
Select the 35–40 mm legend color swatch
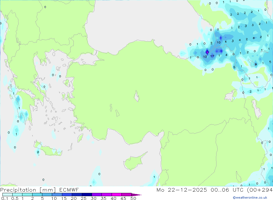coord(107,195)
